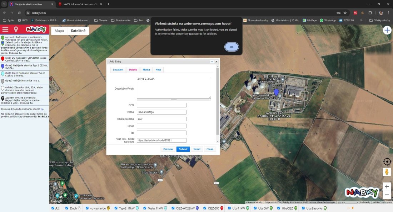Switch to the Location tab
The image size is (393, 212).
point(118,70)
